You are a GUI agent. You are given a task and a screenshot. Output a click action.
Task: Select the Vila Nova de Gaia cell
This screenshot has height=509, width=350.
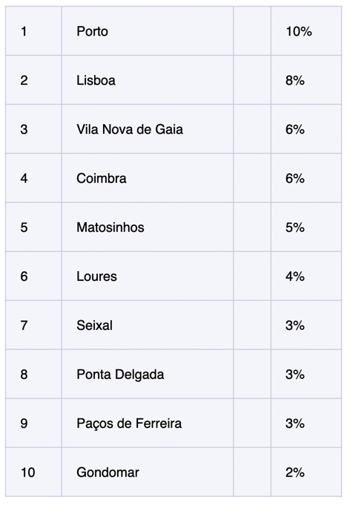click(148, 129)
